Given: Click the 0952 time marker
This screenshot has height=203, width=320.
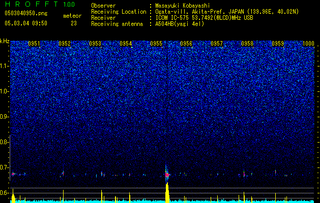Looking at the screenshot, I should tap(65, 44).
